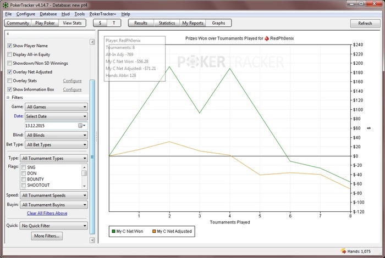The height and width of the screenshot is (258, 385).
Task: Click the hands status icon in status bar
Action: [x=343, y=251]
